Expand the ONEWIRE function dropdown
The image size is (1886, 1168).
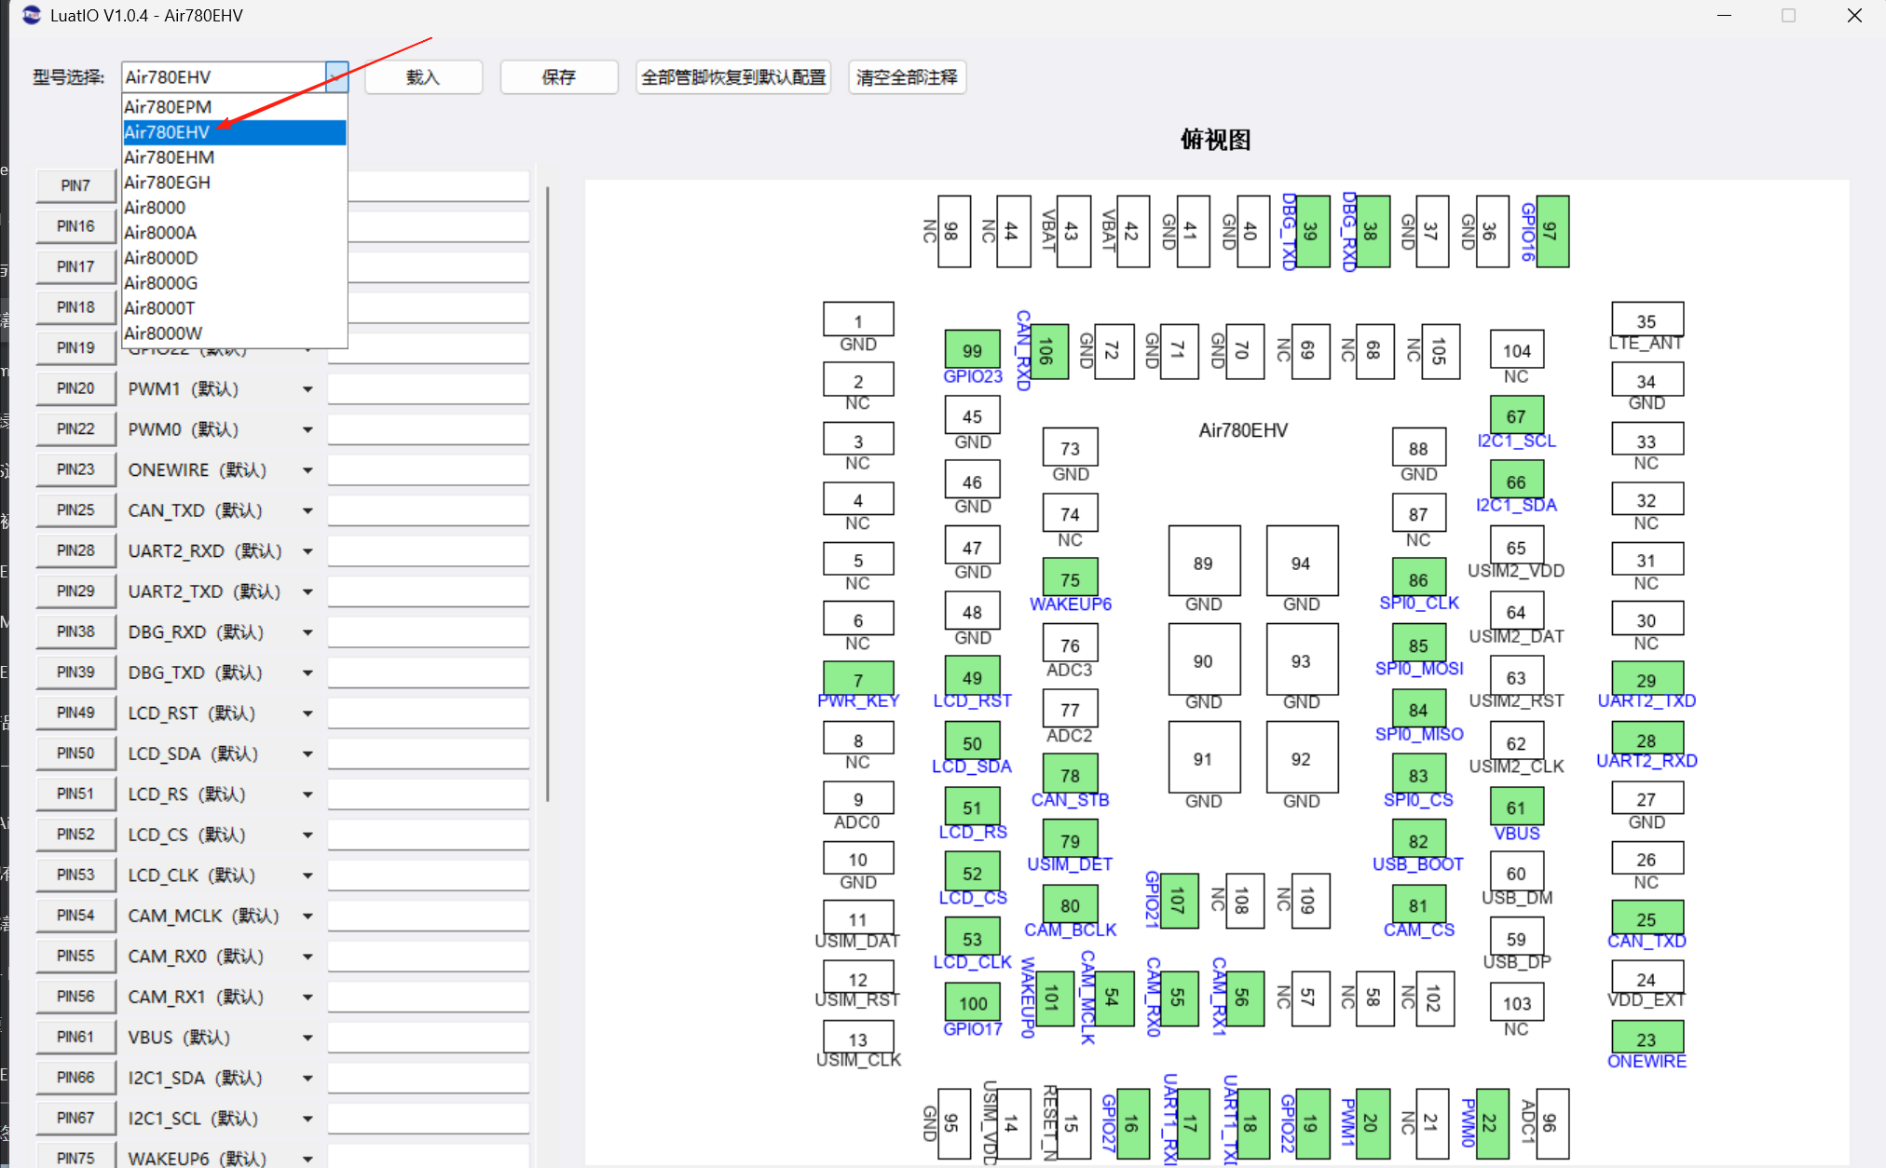307,470
